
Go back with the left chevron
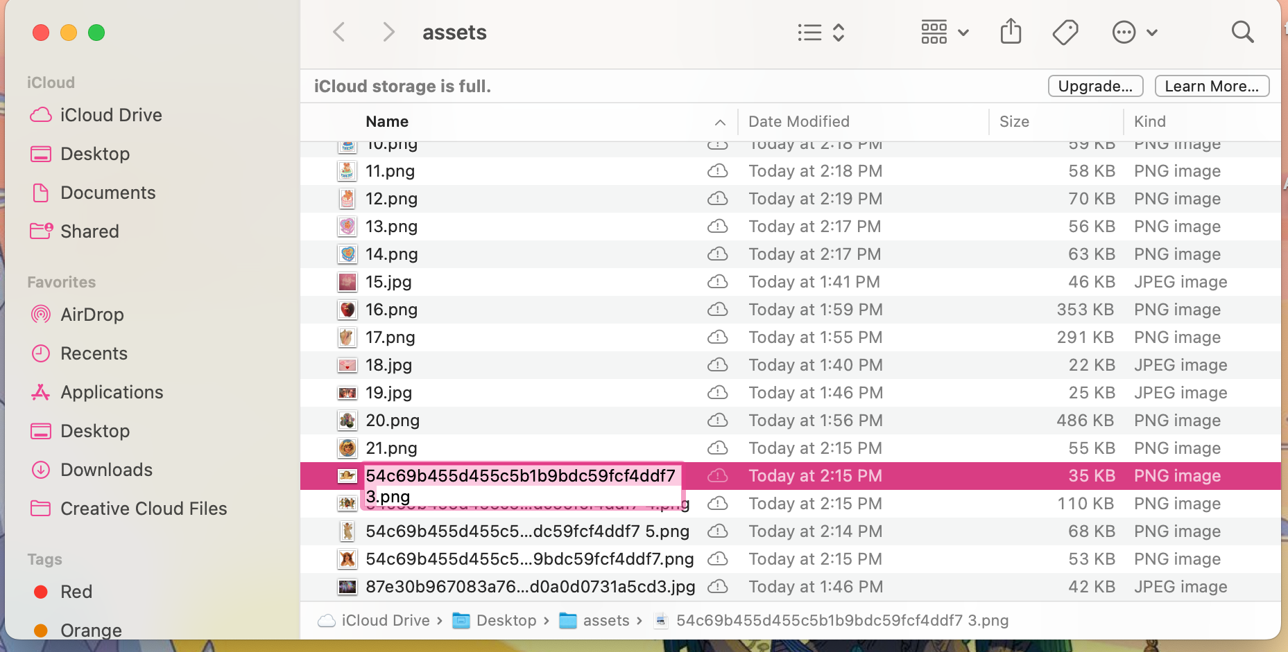point(339,32)
